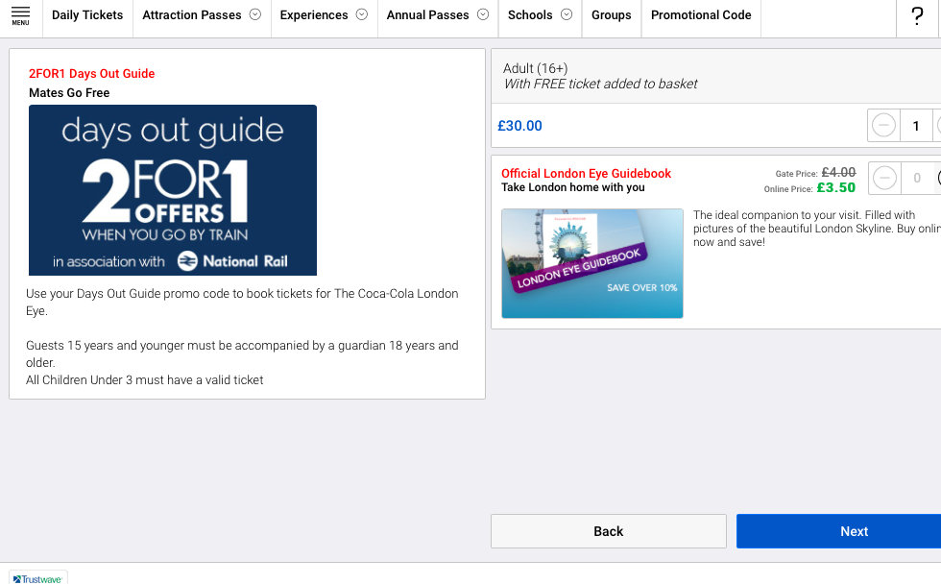Open the Promotional Code tab
This screenshot has height=584, width=941.
coord(701,15)
